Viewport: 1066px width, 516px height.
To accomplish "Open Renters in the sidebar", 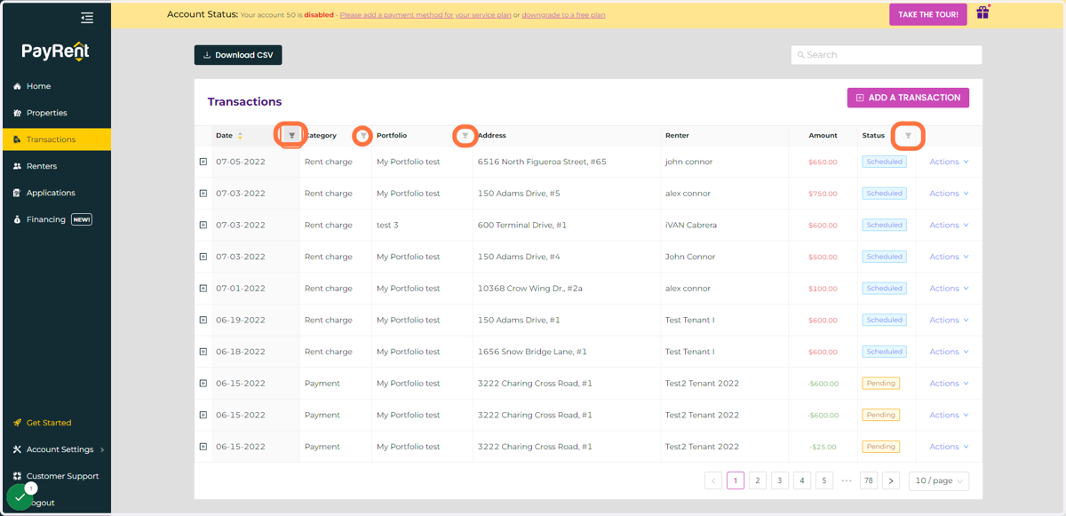I will pos(56,166).
